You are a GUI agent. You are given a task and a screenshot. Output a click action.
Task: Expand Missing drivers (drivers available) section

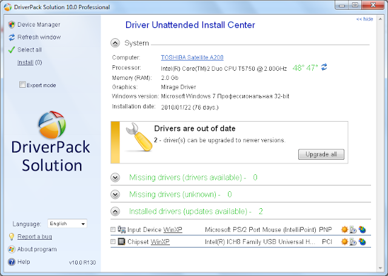[115, 177]
